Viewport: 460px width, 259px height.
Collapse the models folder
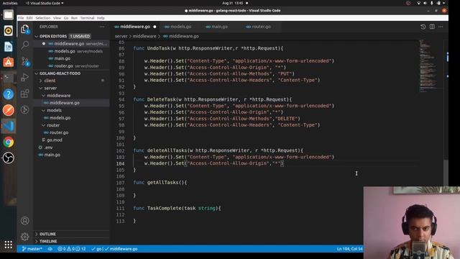55,110
